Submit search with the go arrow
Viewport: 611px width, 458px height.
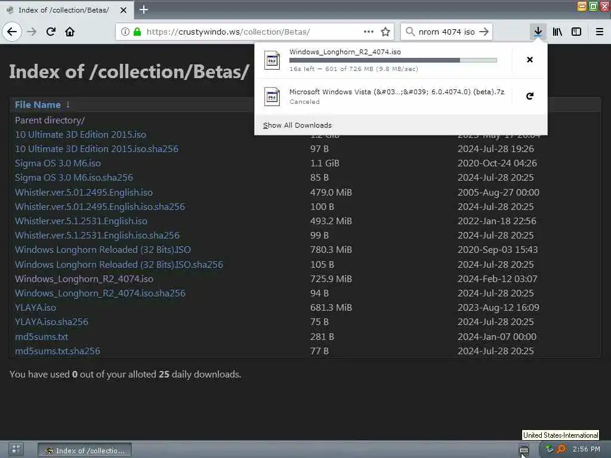[x=483, y=32]
